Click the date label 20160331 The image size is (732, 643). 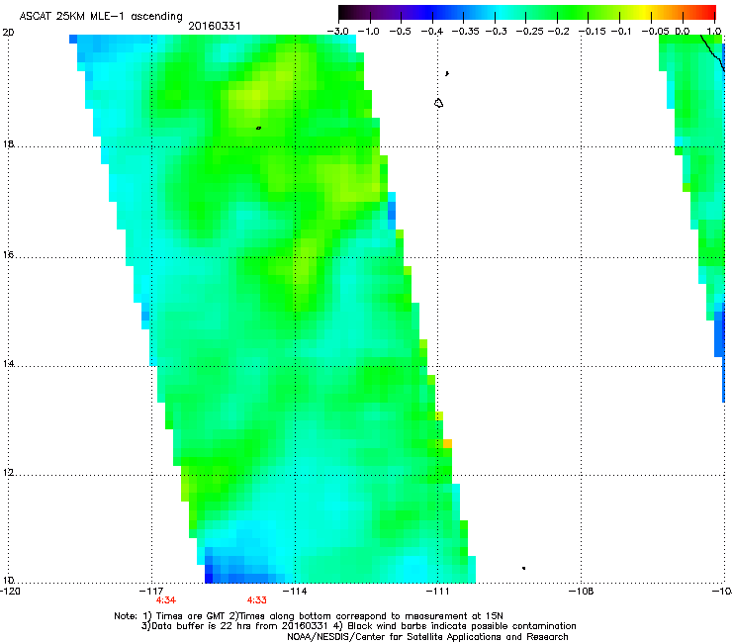point(215,26)
